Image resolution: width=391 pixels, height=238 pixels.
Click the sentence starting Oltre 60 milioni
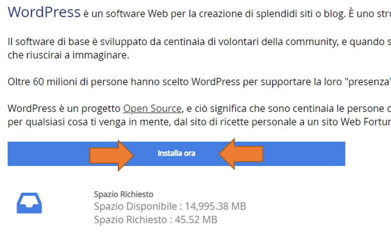coord(199,81)
